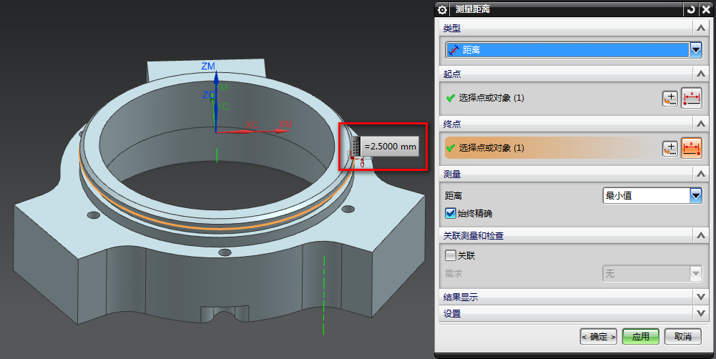Viewport: 716px width, 359px height.
Task: Click the icon beside the 2.5000 mm label
Action: coord(355,147)
